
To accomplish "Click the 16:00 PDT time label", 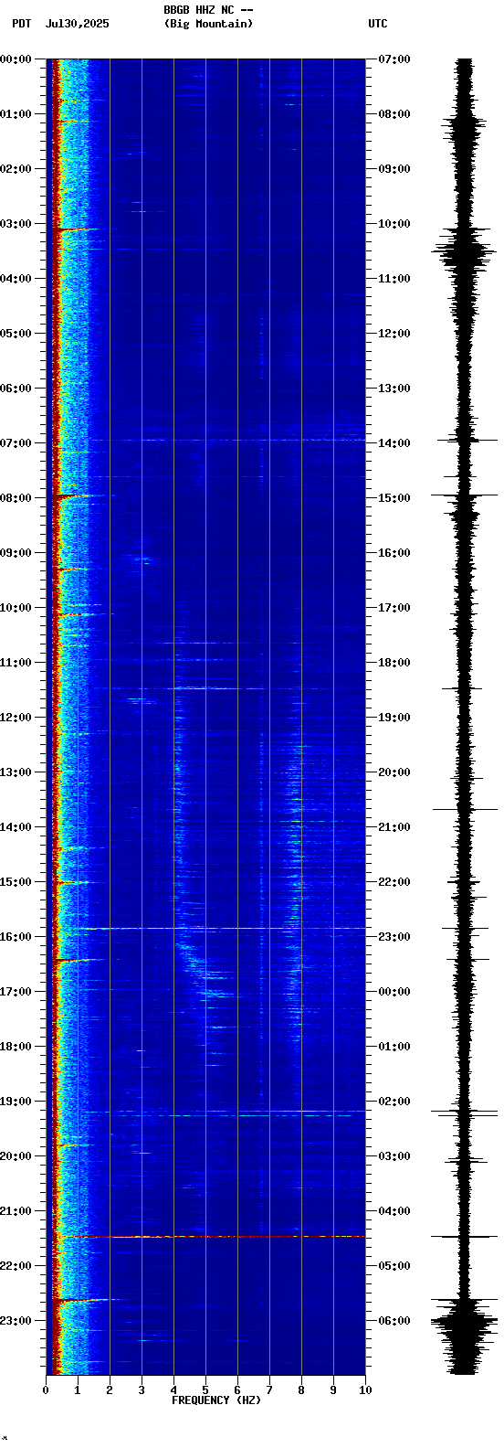I will pyautogui.click(x=16, y=937).
